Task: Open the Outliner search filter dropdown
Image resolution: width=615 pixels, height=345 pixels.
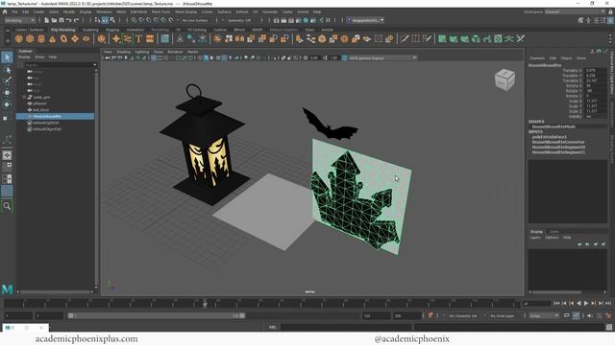Action: (x=94, y=65)
